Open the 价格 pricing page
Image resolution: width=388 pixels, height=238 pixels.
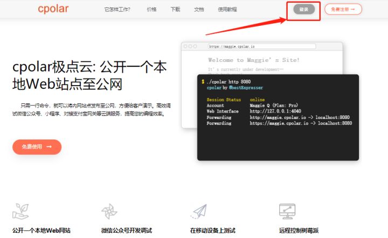point(151,9)
